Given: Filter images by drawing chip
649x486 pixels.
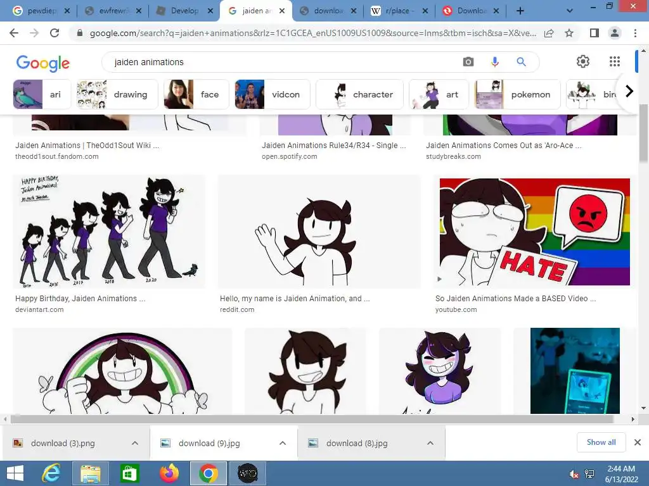Looking at the screenshot, I should tap(117, 94).
